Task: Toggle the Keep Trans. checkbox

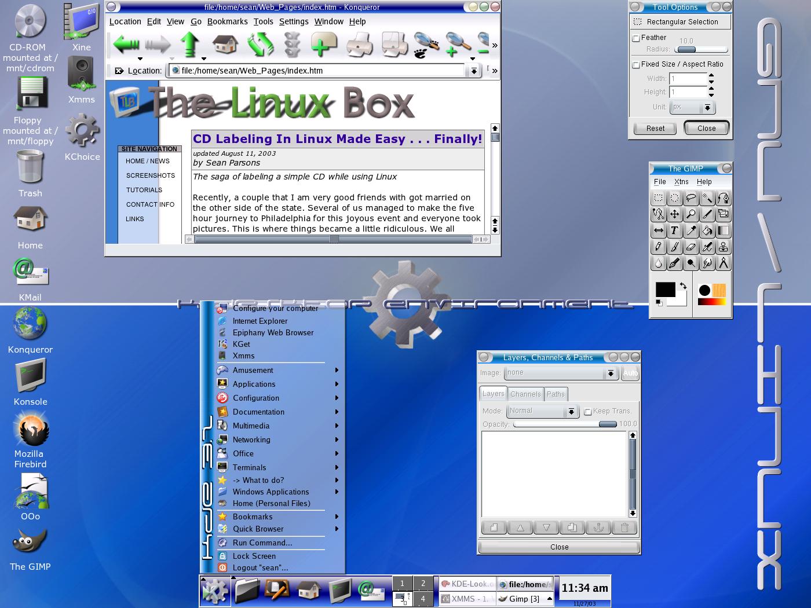Action: click(x=588, y=412)
